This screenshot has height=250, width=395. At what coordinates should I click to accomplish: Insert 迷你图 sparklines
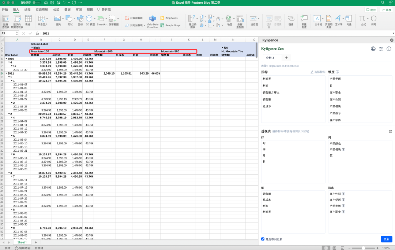pos(254,20)
